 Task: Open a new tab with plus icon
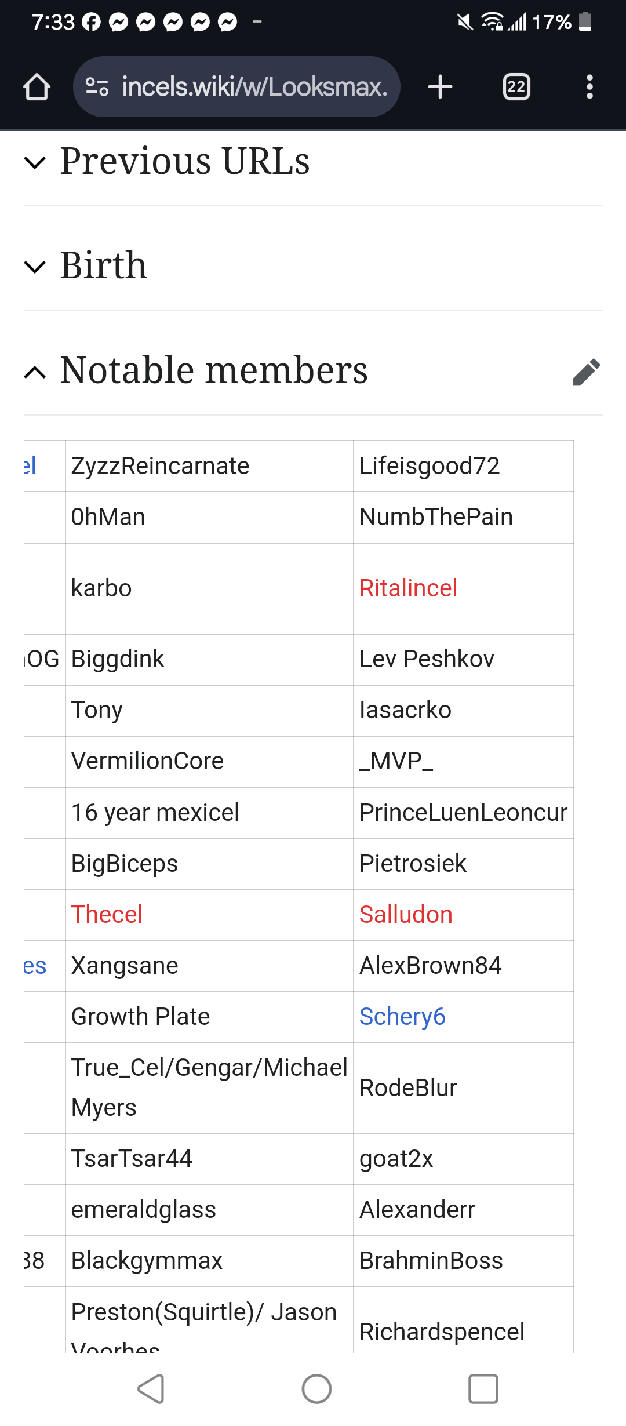click(x=440, y=87)
